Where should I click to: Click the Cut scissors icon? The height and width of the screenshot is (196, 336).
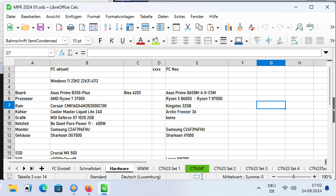[x=187, y=27]
